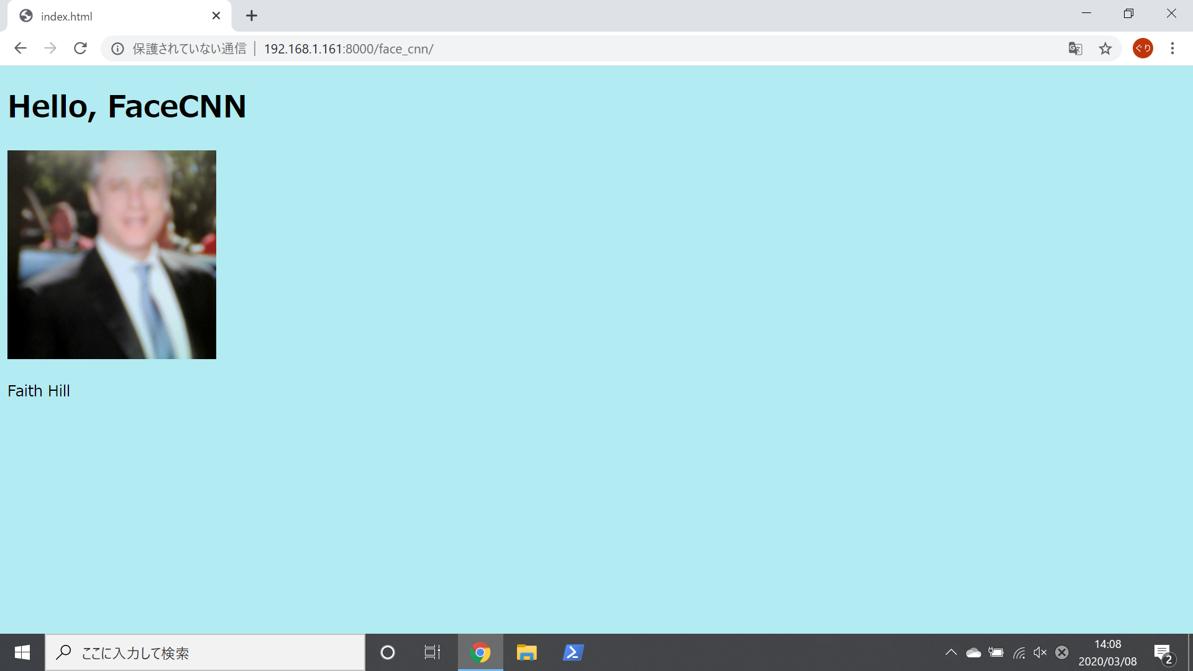Open the Windows Start menu
Screen dimensions: 1193x671
pyautogui.click(x=22, y=652)
